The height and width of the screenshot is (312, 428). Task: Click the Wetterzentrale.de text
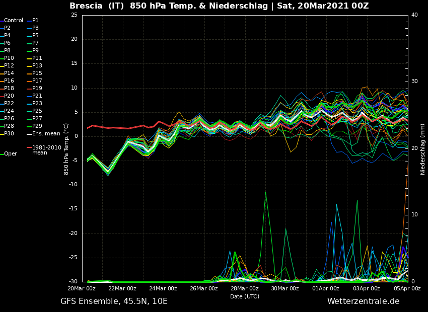[x=363, y=301]
